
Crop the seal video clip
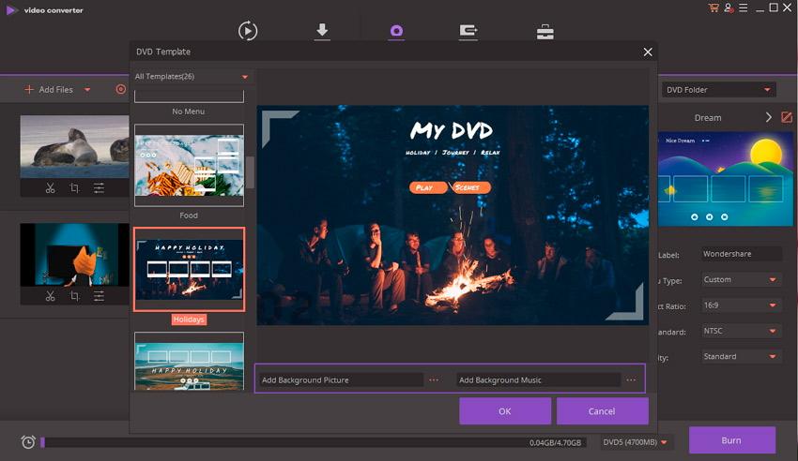click(x=74, y=188)
